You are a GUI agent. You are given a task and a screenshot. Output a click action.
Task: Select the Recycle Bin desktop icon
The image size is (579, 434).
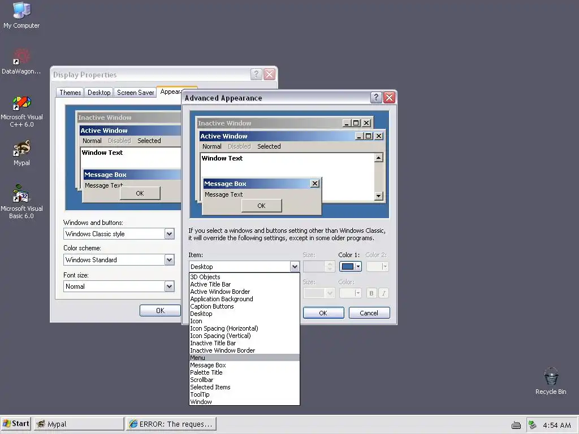tap(551, 381)
